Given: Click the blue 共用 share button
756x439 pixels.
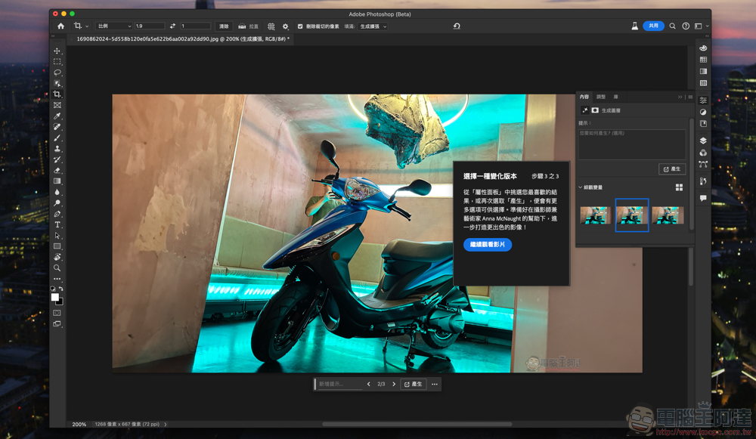Looking at the screenshot, I should pyautogui.click(x=653, y=26).
